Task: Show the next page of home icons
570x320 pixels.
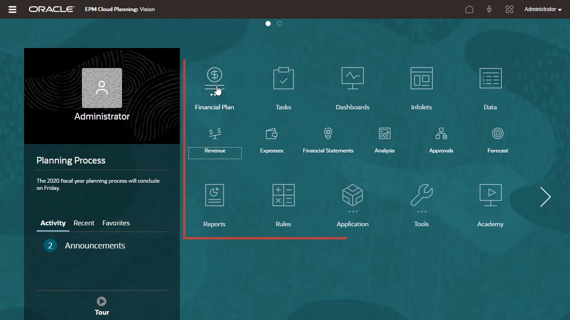Action: coord(546,197)
